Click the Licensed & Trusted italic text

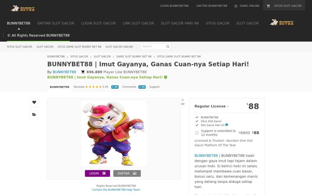224,143
